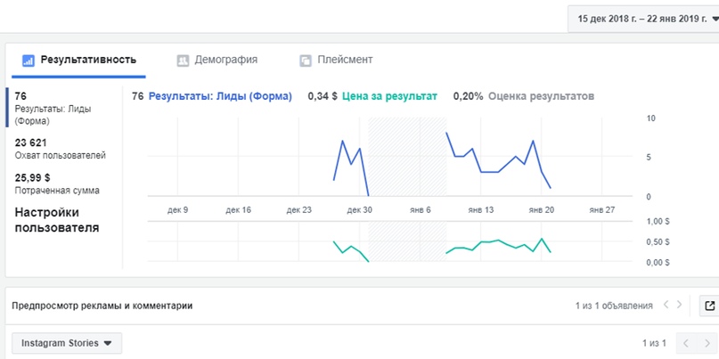Click the blue results line peak near янв 20
Screen dimensions: 719x359
tap(533, 141)
